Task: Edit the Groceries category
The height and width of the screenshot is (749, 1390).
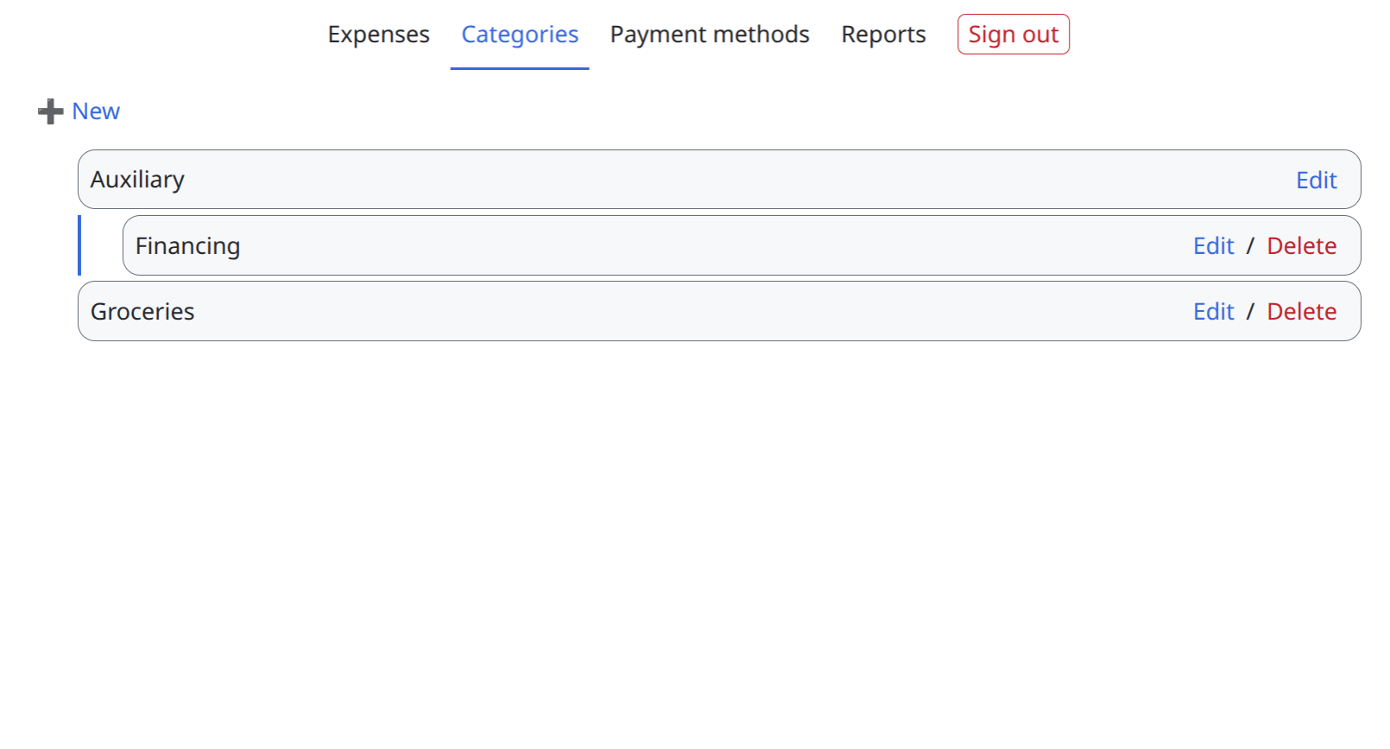Action: [x=1214, y=312]
